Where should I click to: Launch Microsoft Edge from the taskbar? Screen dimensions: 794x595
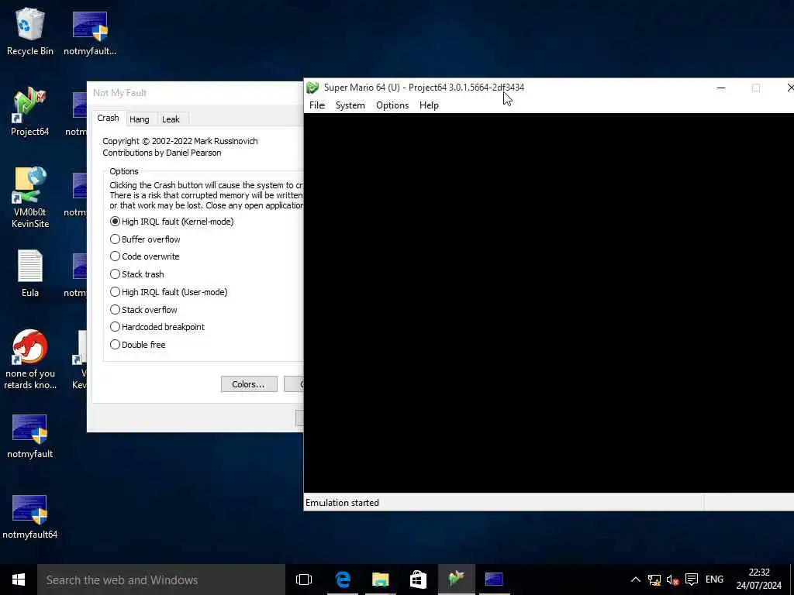343,580
